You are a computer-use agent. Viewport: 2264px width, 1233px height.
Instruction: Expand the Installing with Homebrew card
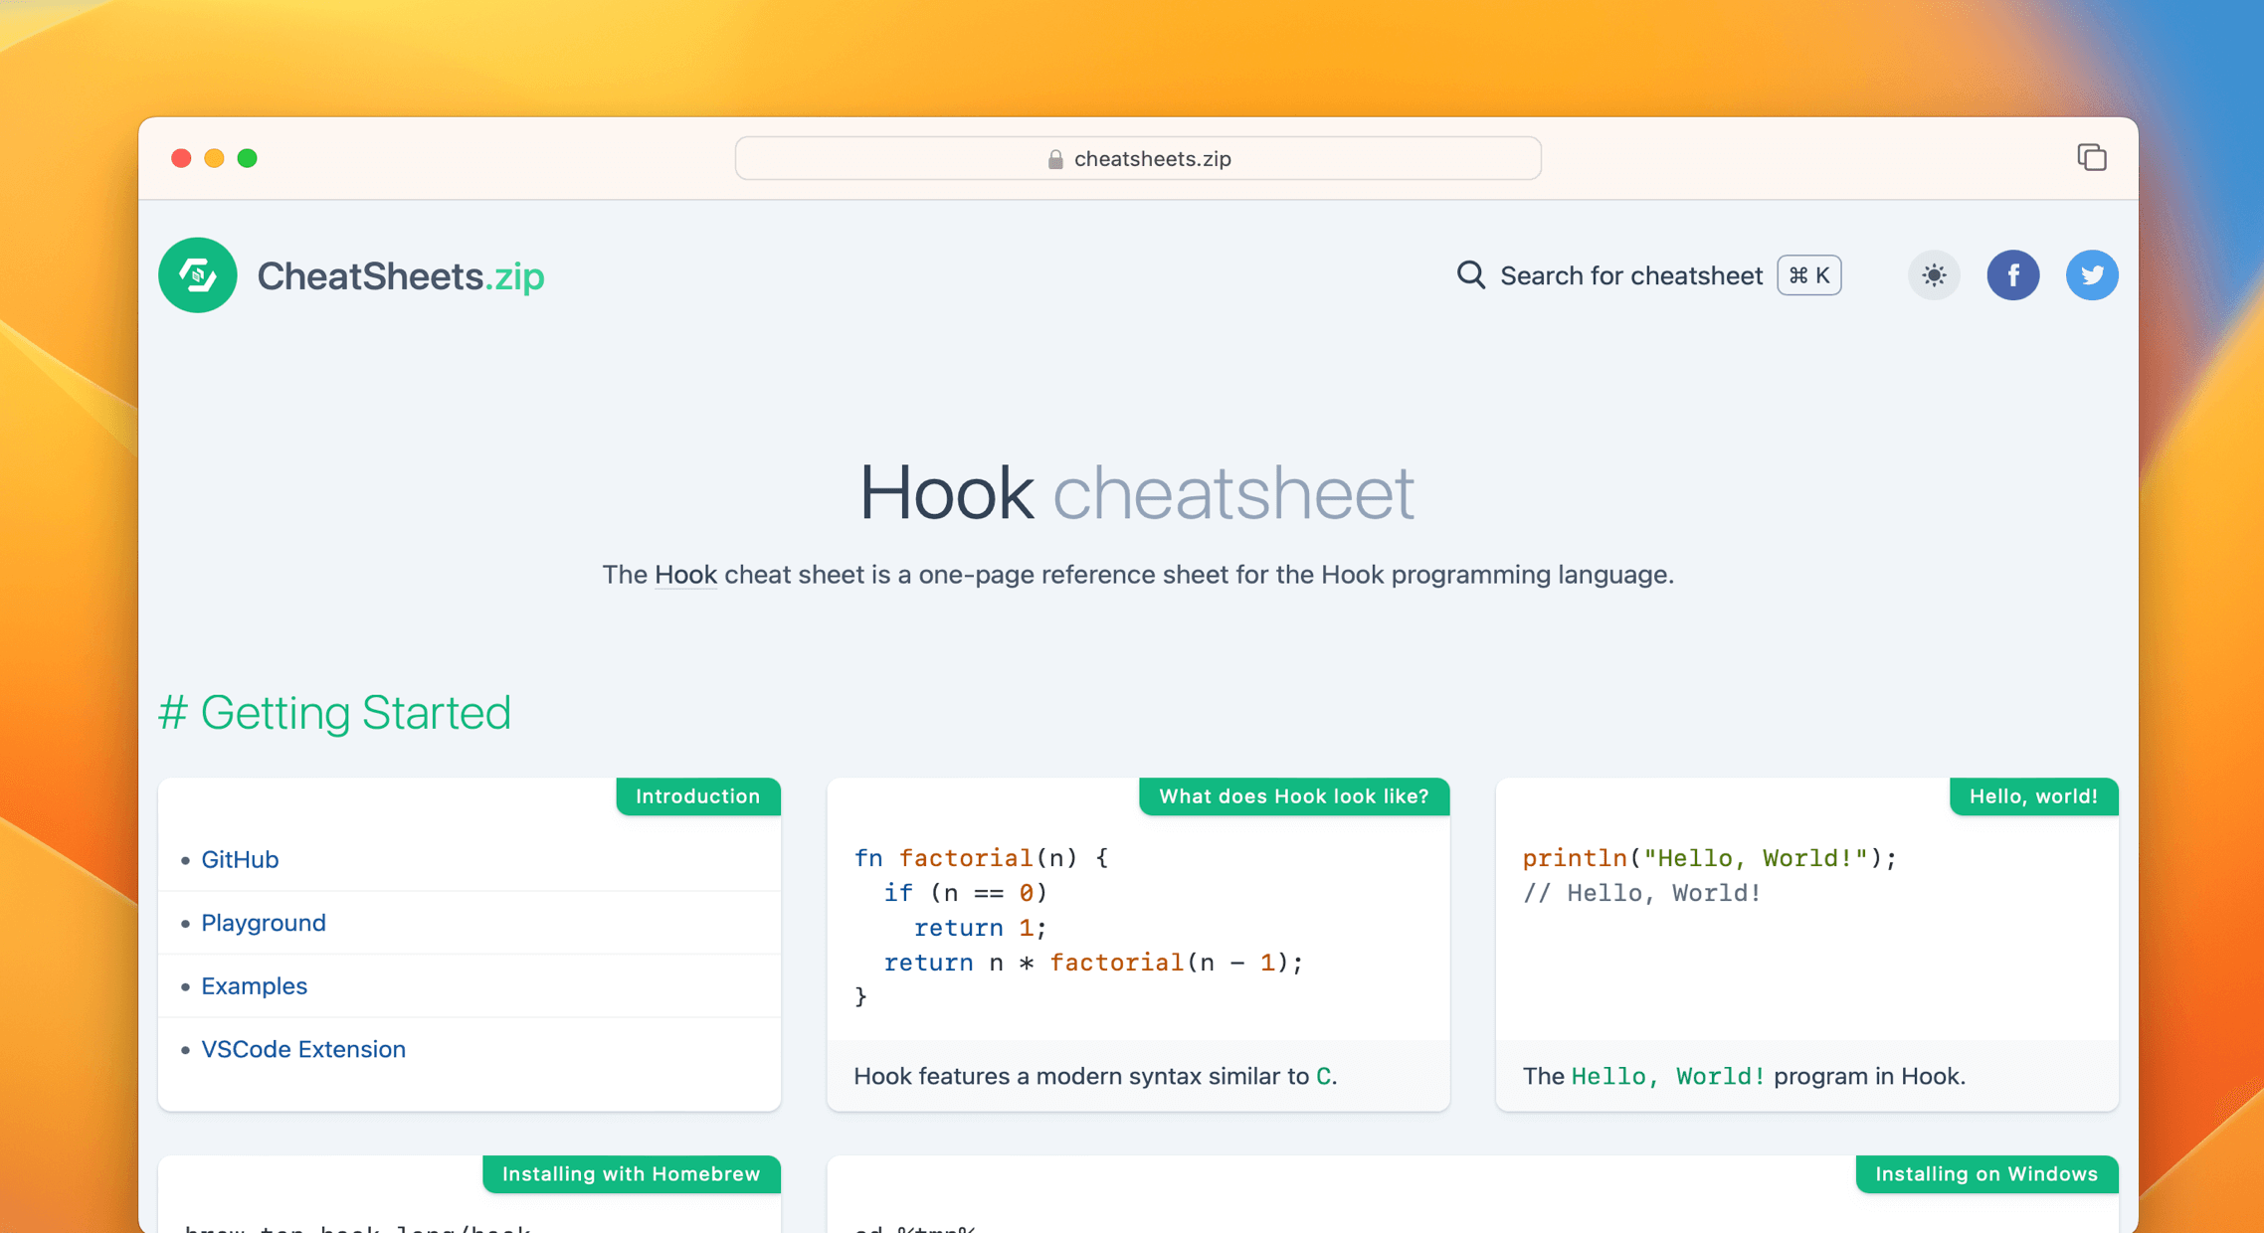point(631,1174)
